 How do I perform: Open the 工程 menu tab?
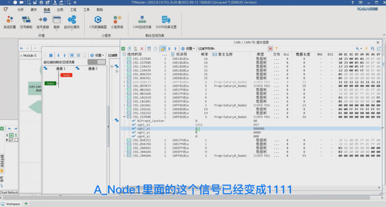coord(73,10)
